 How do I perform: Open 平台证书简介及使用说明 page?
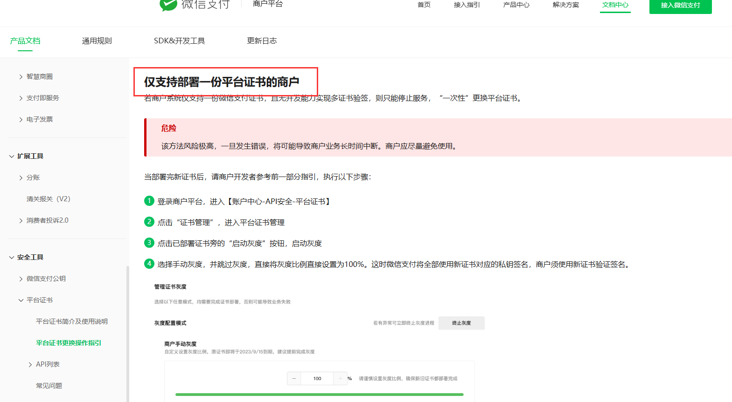coord(72,321)
